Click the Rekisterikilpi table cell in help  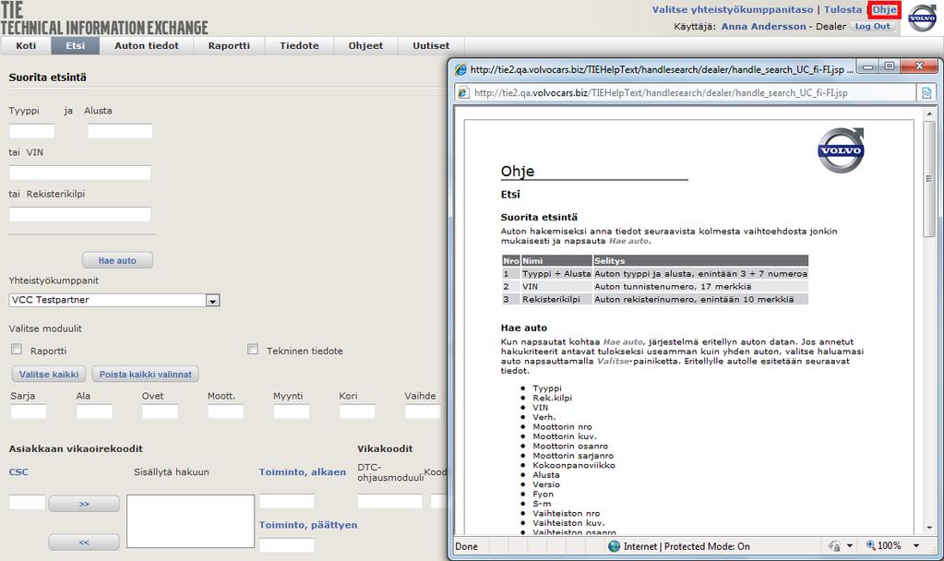point(556,299)
